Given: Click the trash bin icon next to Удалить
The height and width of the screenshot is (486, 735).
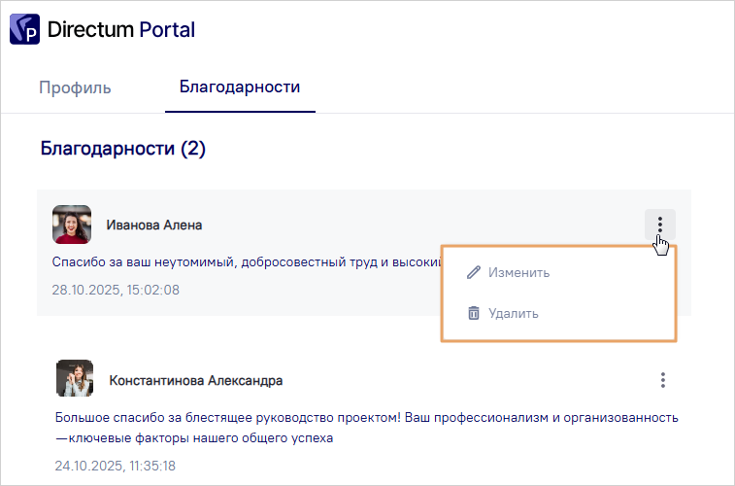Looking at the screenshot, I should tap(474, 313).
